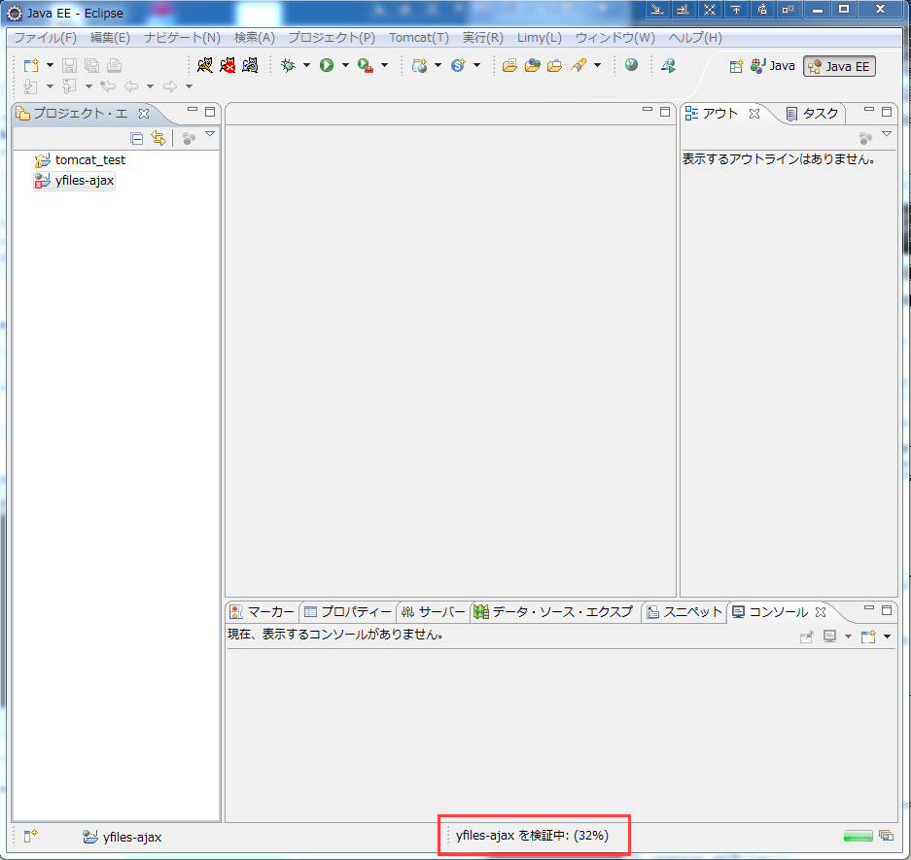This screenshot has height=860, width=911.
Task: Switch to the Java EE perspective
Action: [x=840, y=66]
